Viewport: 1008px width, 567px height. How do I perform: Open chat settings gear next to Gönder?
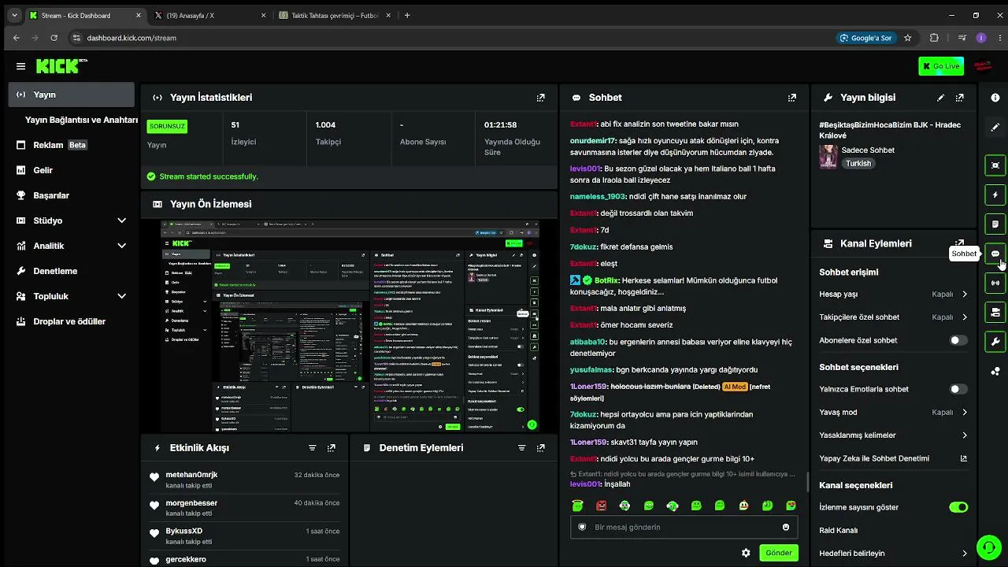coord(746,553)
